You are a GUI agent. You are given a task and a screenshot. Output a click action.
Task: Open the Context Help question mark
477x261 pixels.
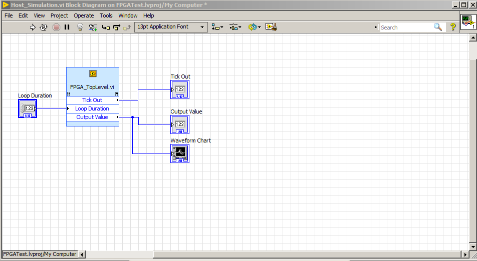click(453, 27)
